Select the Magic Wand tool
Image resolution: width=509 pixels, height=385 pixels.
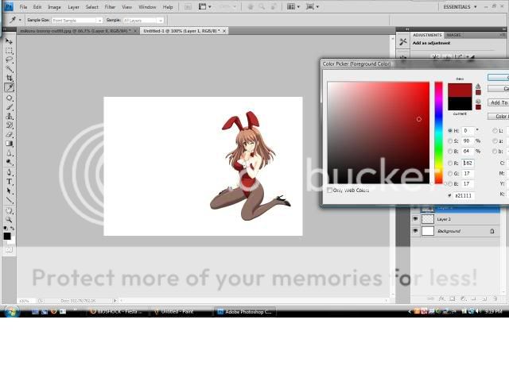pyautogui.click(x=9, y=69)
